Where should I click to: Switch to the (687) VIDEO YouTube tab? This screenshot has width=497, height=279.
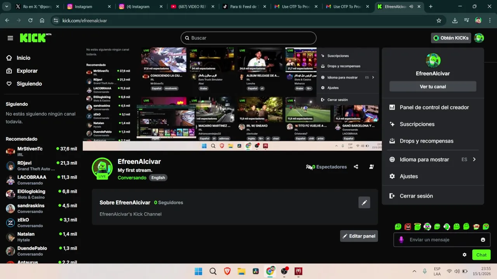click(x=192, y=7)
